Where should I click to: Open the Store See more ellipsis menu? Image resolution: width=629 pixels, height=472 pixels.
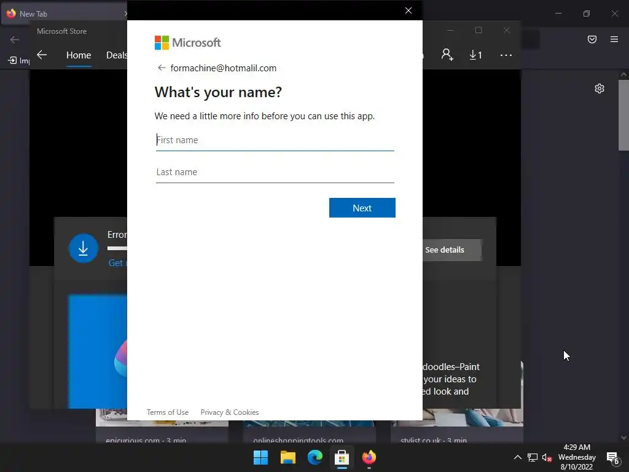coord(506,55)
